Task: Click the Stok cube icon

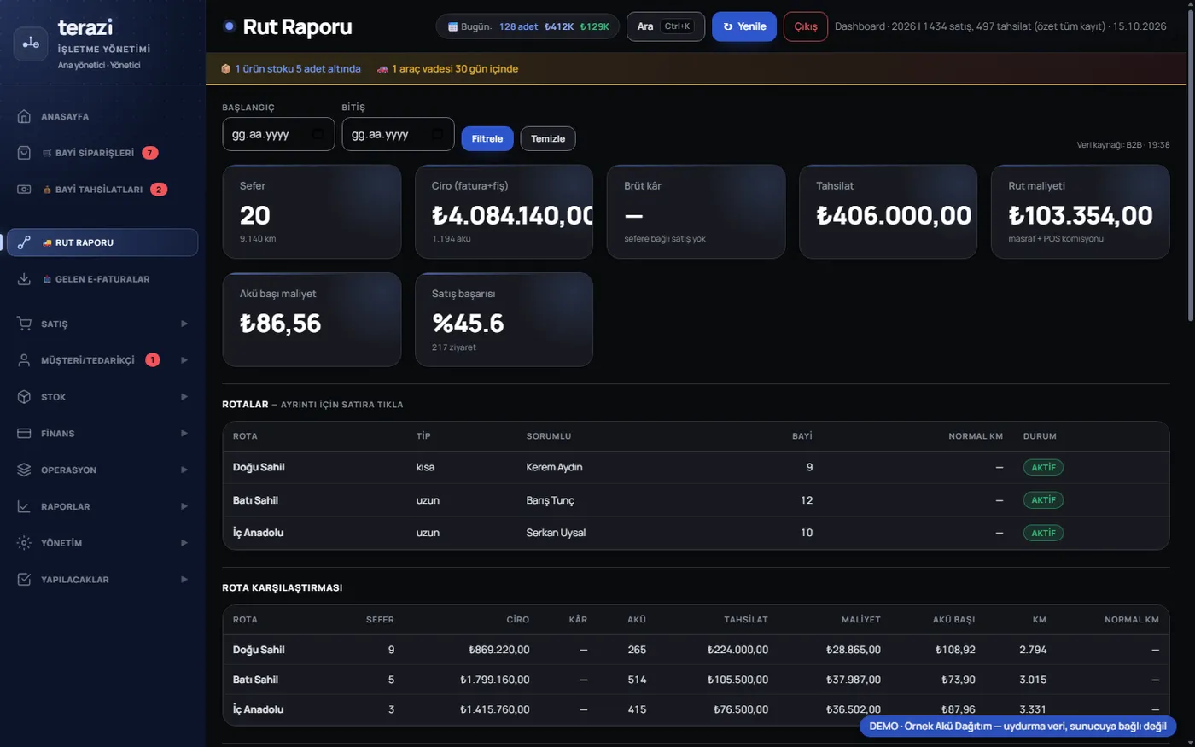Action: click(24, 397)
